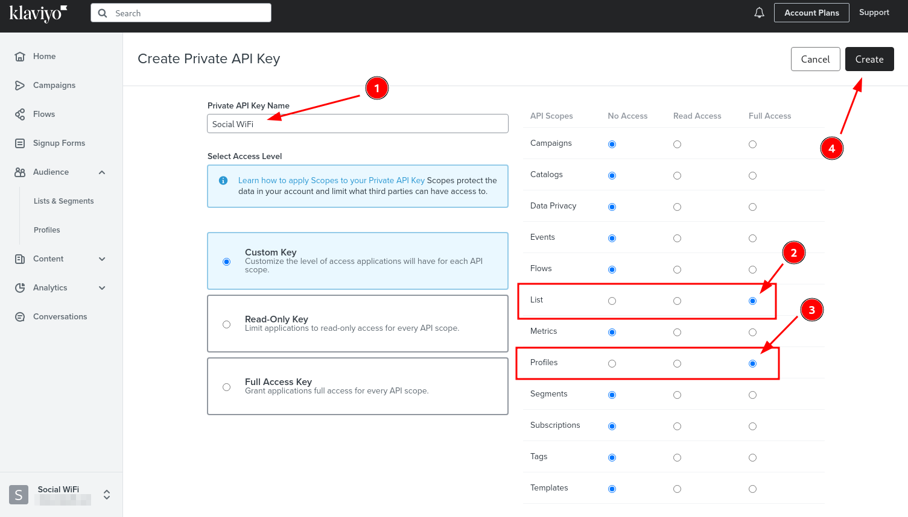Set Catalogs scope to Full Access
Viewport: 908px width, 517px height.
tap(752, 175)
